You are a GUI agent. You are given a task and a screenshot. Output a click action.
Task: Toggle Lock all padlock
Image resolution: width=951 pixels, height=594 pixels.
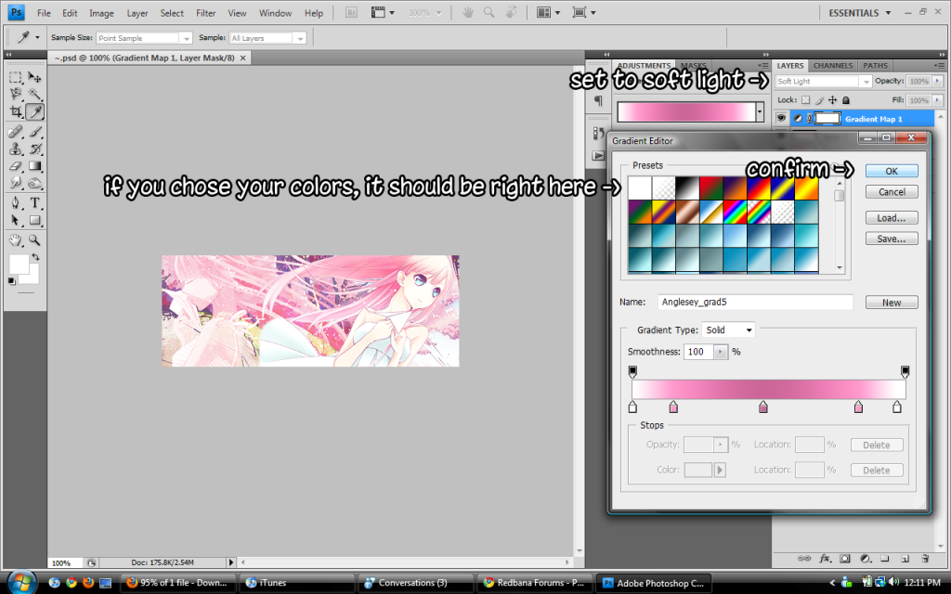[x=846, y=100]
